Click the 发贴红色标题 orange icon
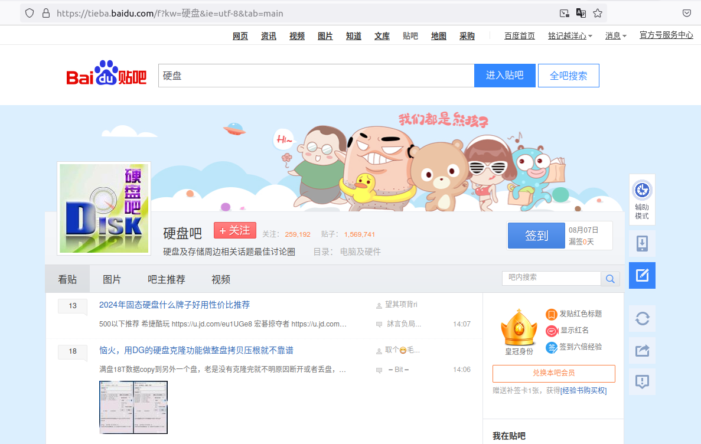This screenshot has height=444, width=701. pyautogui.click(x=551, y=314)
